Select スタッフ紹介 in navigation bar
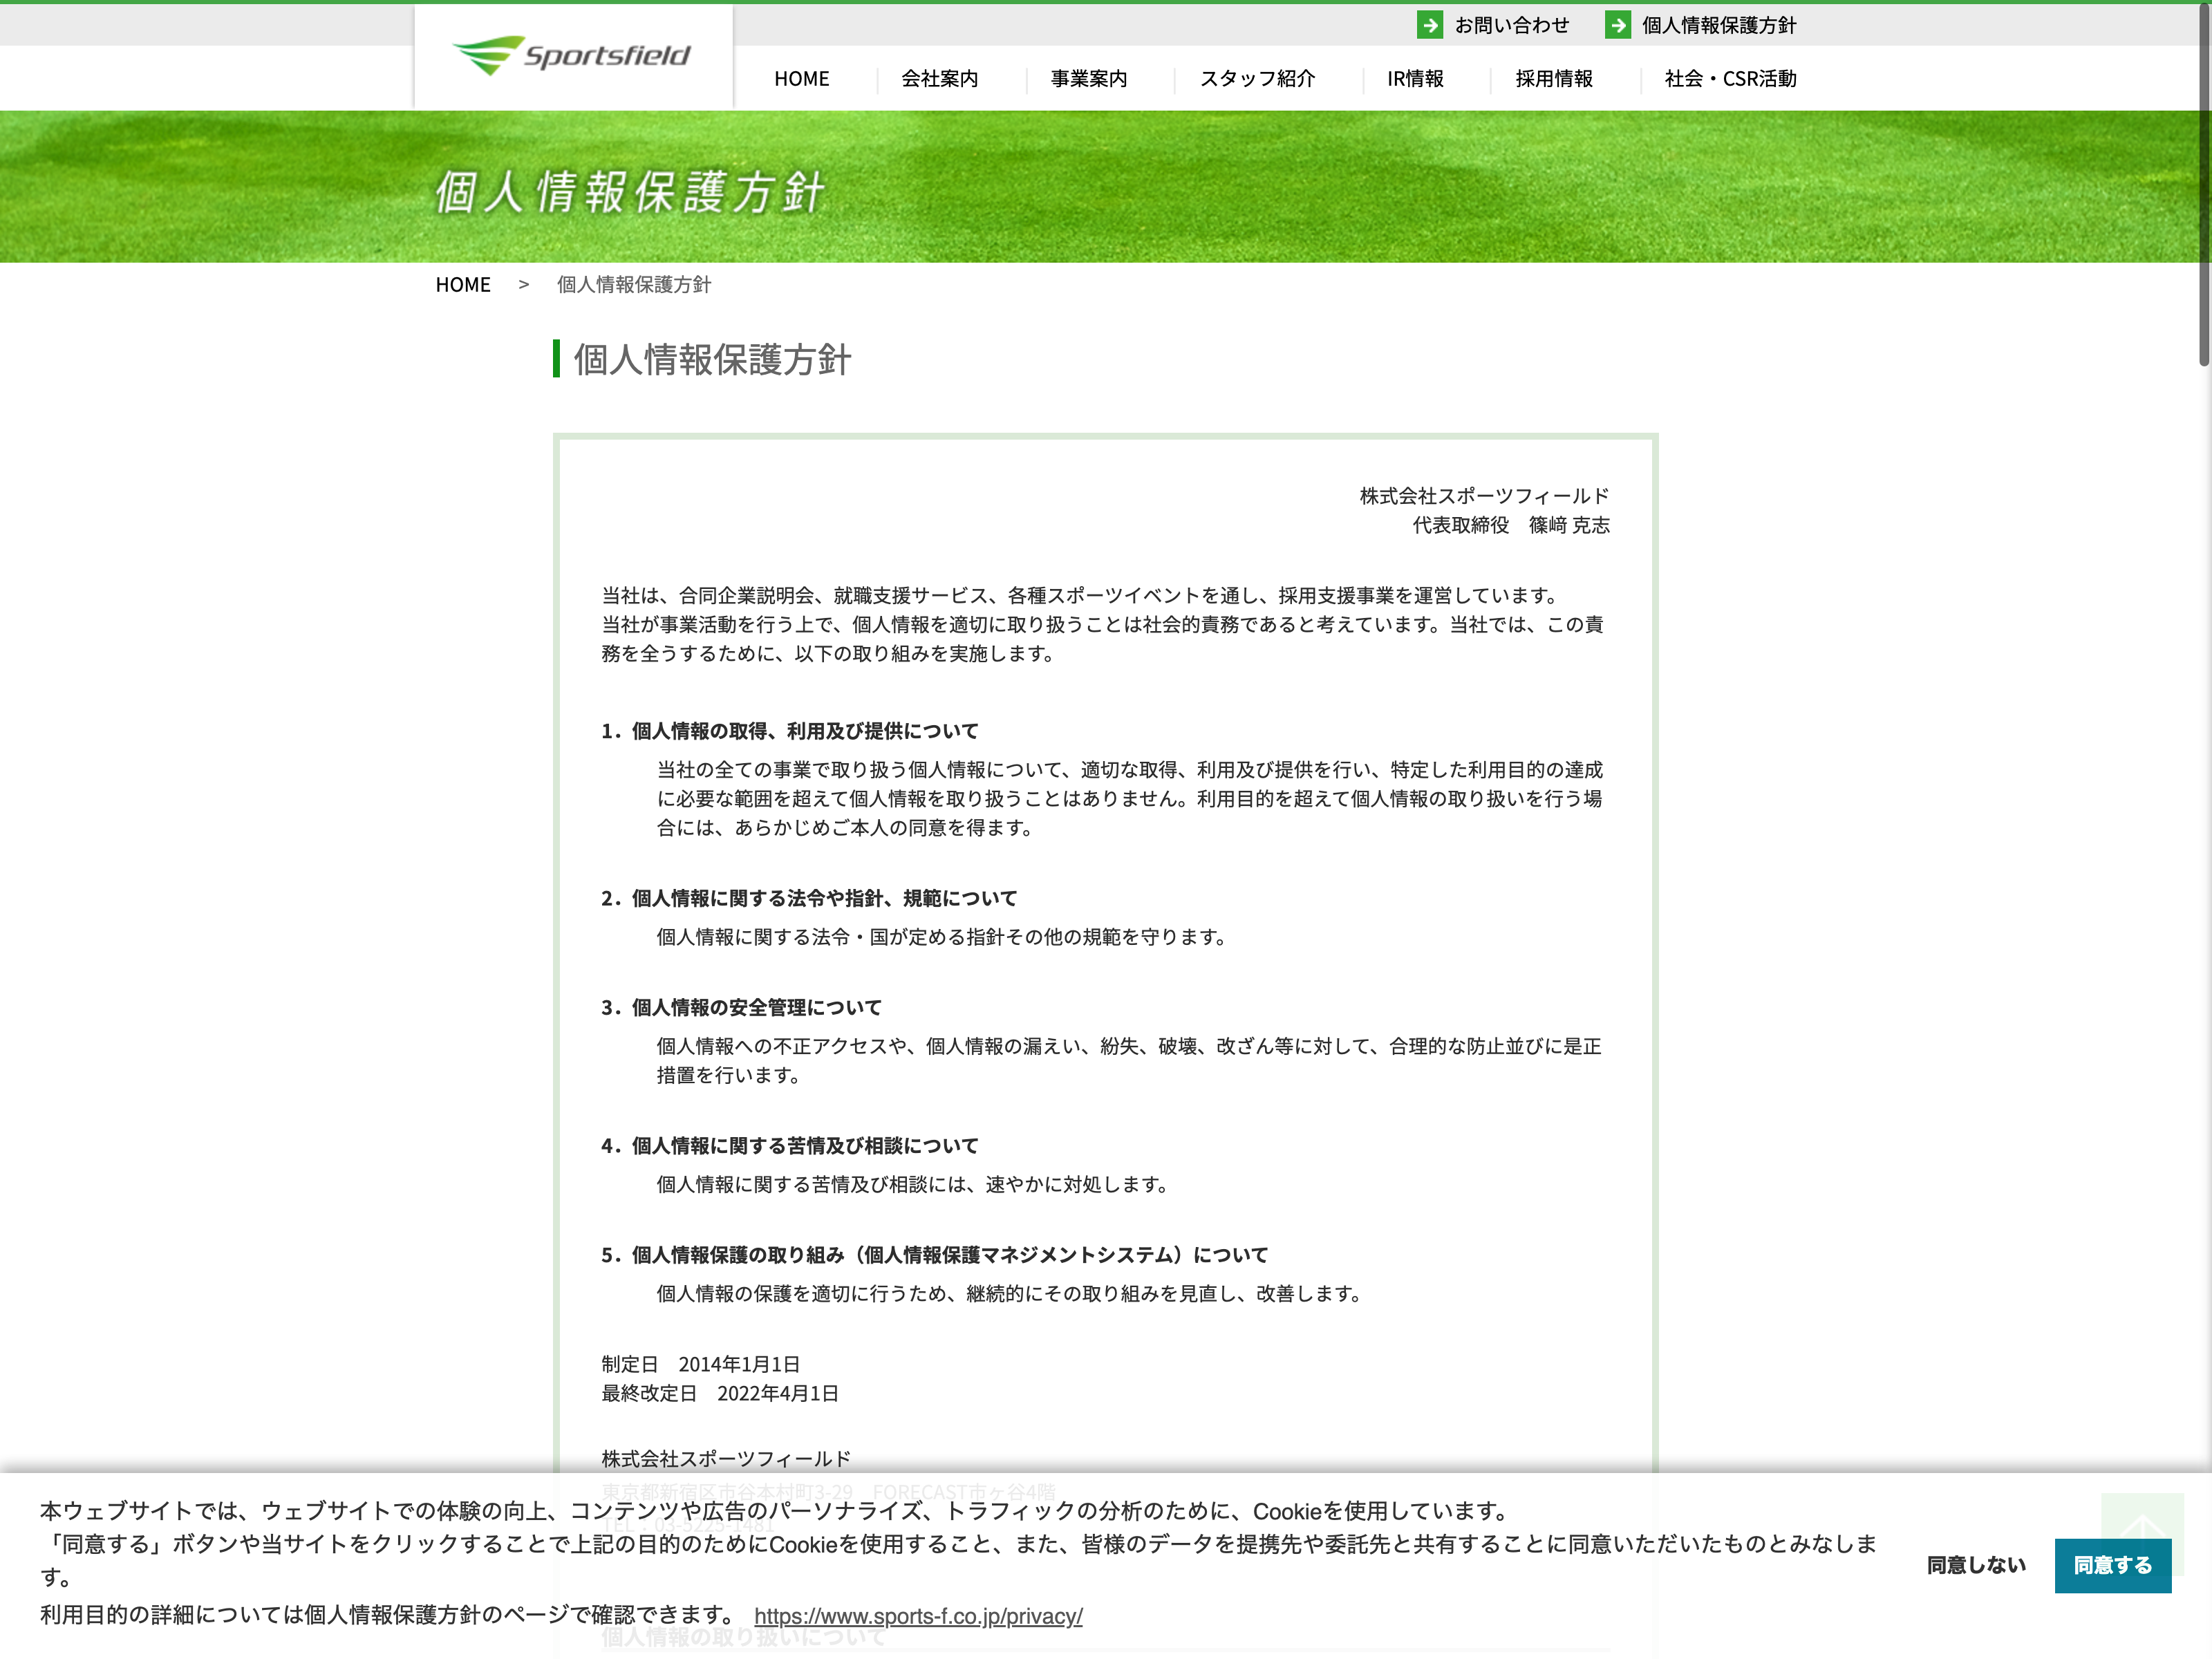The width and height of the screenshot is (2212, 1659). (x=1257, y=79)
